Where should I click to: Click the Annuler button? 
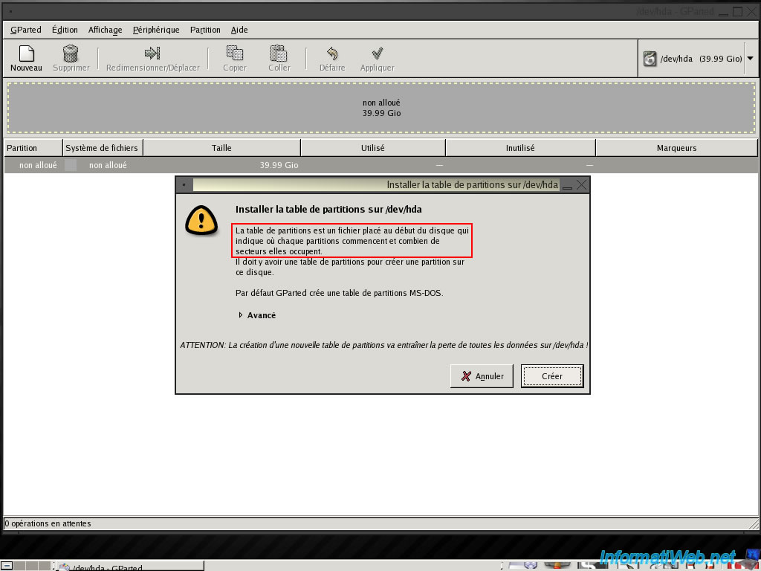click(x=482, y=376)
